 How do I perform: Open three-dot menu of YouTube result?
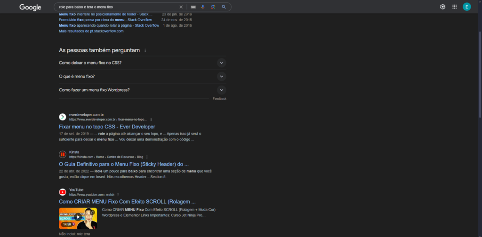point(118,195)
